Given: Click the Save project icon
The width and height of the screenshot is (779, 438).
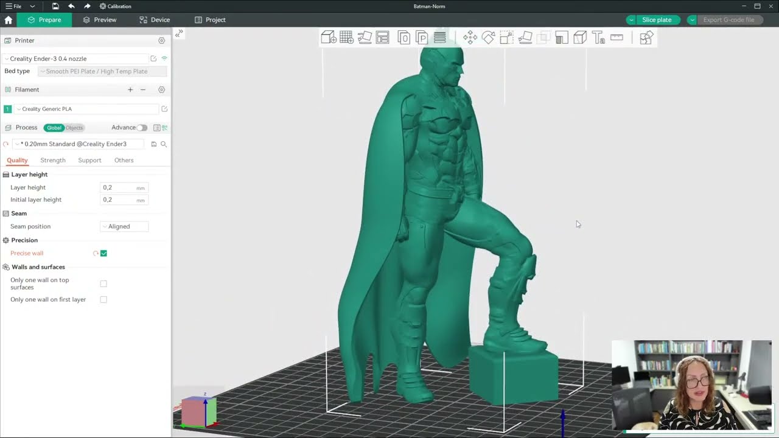Looking at the screenshot, I should point(55,6).
